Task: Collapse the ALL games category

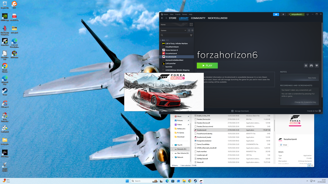Action: click(161, 40)
